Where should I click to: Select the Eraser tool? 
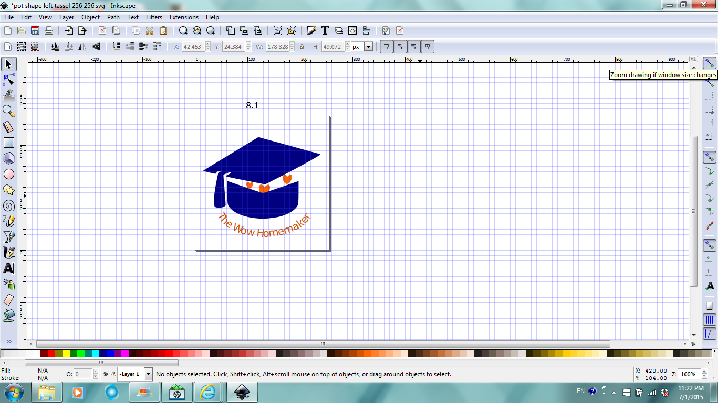pos(9,300)
